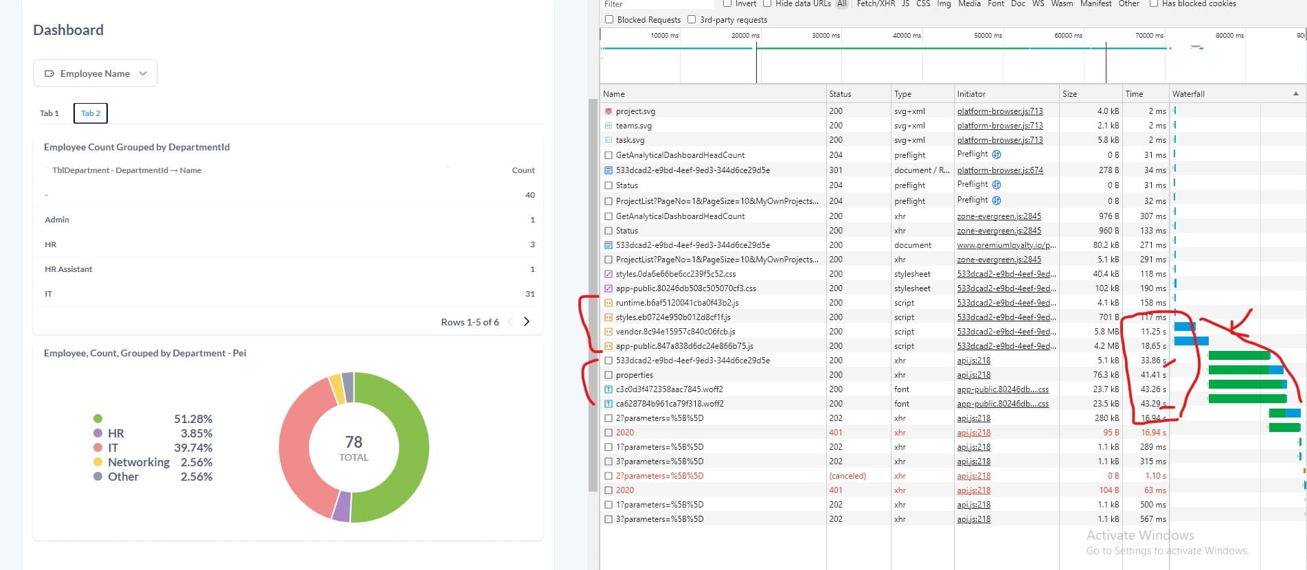Click font icon for c3c0d3f472358aac7845.woff2
Viewport: 1307px width, 570px height.
pyautogui.click(x=608, y=389)
